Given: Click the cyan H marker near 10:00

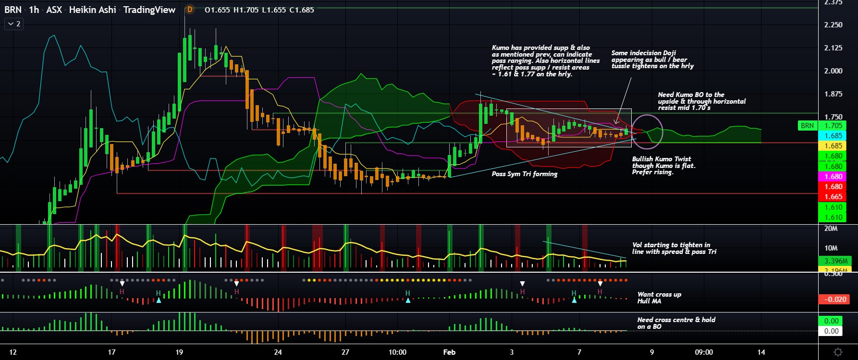Looking at the screenshot, I should pyautogui.click(x=407, y=293).
